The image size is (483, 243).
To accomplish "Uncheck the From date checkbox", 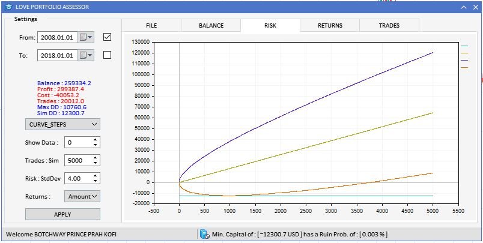I will pos(108,37).
